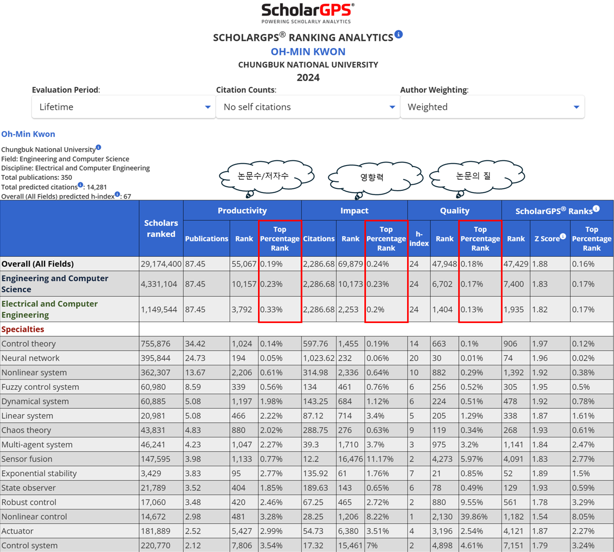The width and height of the screenshot is (614, 552).
Task: Open the Evaluation Period Lifetime dropdown
Action: pyautogui.click(x=123, y=107)
